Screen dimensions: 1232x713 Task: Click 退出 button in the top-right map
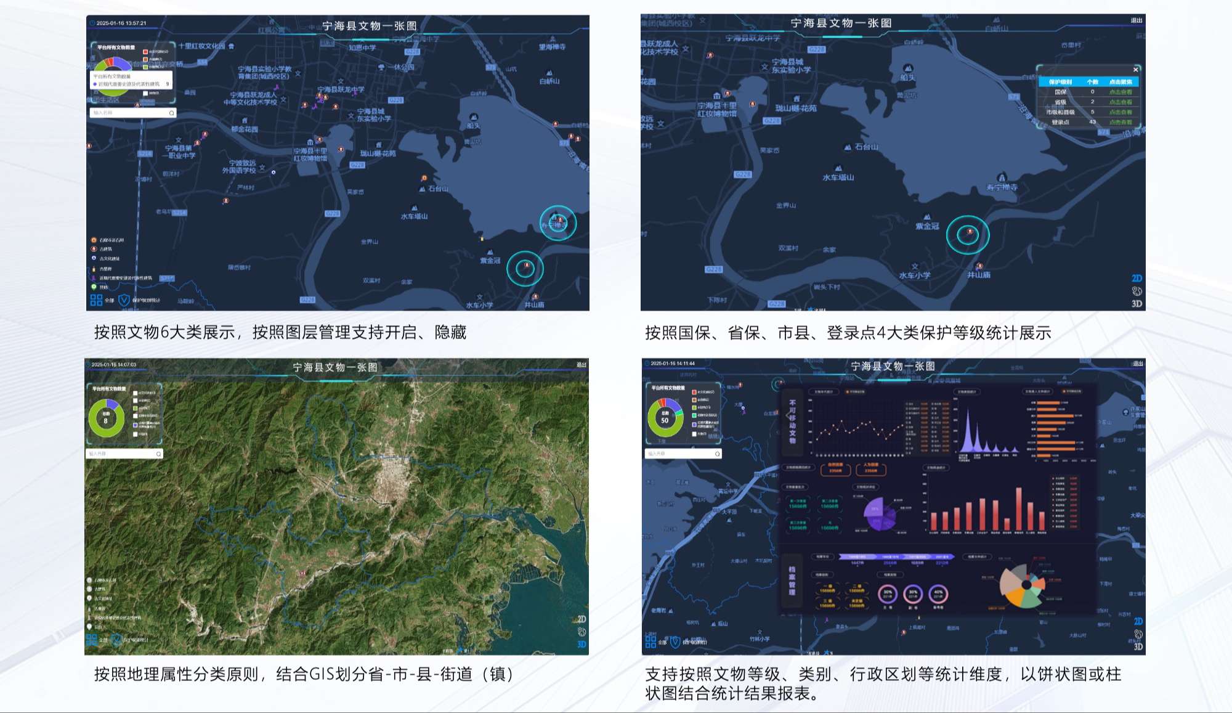click(x=1136, y=21)
